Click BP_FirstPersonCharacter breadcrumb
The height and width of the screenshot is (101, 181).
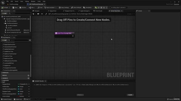point(59,14)
